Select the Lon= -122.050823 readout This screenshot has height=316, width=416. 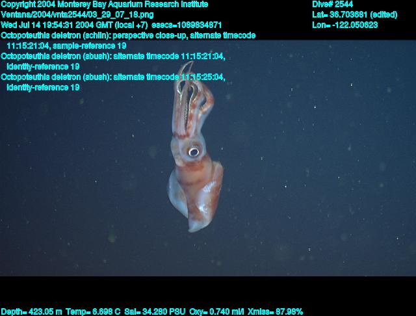[344, 25]
